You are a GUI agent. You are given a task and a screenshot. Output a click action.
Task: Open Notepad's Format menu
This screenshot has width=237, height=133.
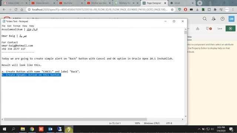point(17,26)
